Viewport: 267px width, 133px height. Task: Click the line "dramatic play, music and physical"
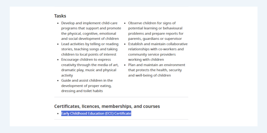[x=89, y=70]
